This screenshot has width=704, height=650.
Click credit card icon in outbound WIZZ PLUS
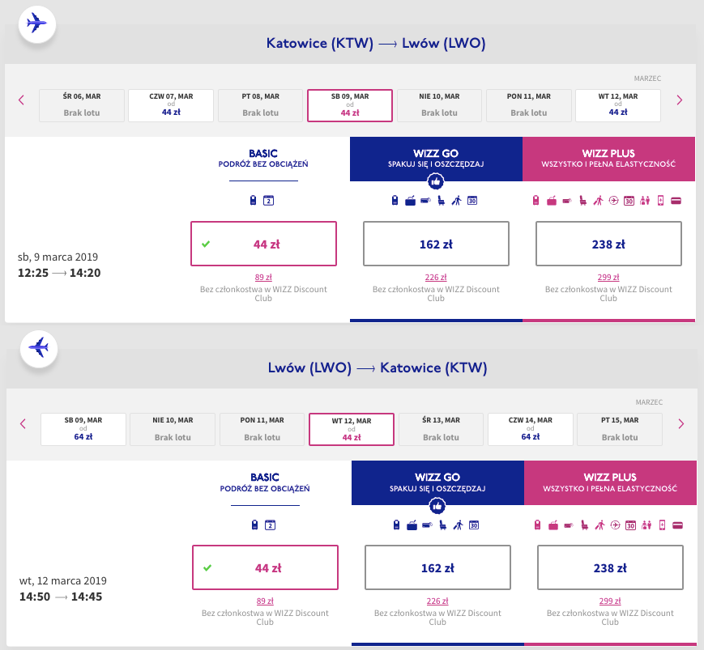click(675, 201)
